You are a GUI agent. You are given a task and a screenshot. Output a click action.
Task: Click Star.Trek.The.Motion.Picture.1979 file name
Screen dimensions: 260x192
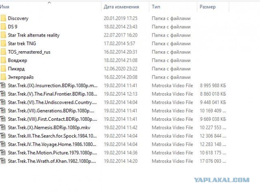[52, 153]
